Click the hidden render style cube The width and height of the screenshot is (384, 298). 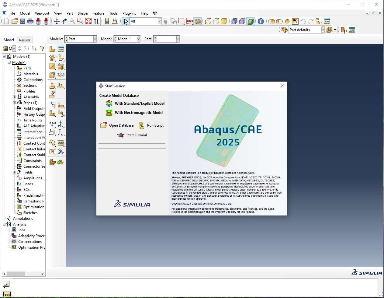pyautogui.click(x=216, y=21)
